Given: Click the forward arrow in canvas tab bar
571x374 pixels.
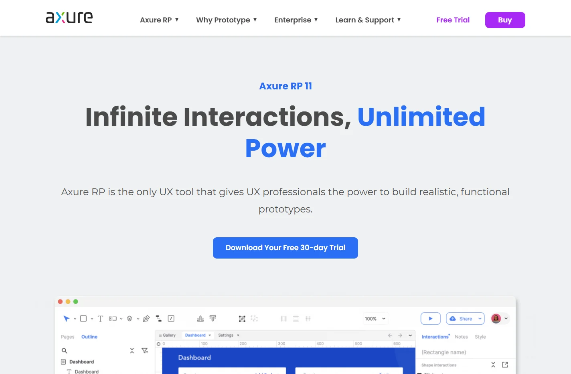Looking at the screenshot, I should point(400,336).
